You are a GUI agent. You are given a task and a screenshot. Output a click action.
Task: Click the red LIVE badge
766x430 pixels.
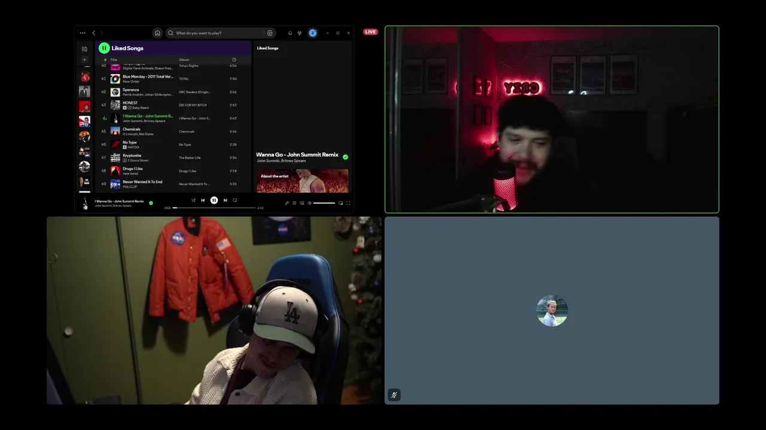(370, 32)
